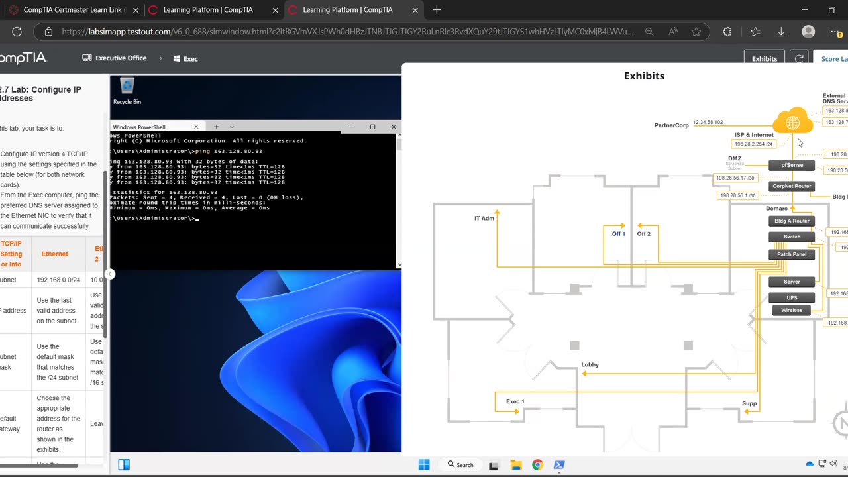
Task: Click the lab reset circular arrow button
Action: (x=799, y=58)
